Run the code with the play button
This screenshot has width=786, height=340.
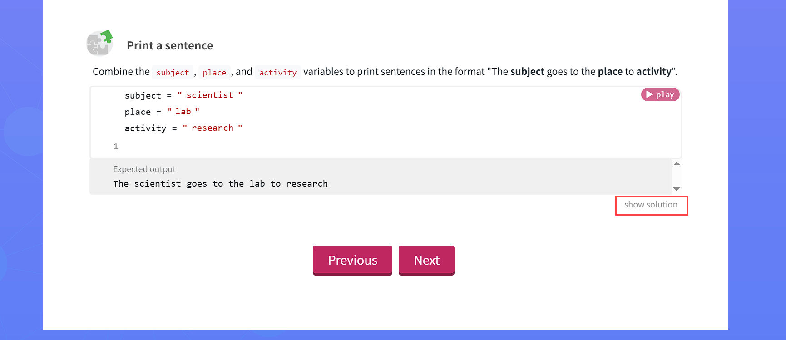pyautogui.click(x=660, y=94)
